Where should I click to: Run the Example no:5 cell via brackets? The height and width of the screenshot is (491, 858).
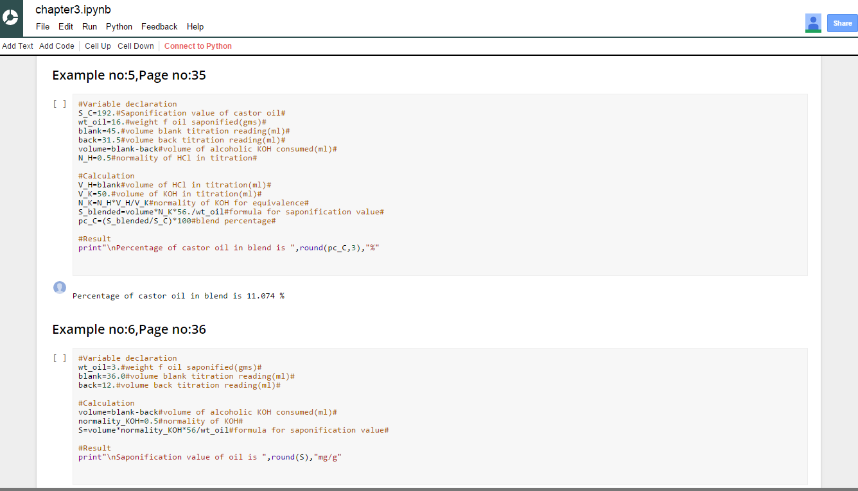click(60, 103)
